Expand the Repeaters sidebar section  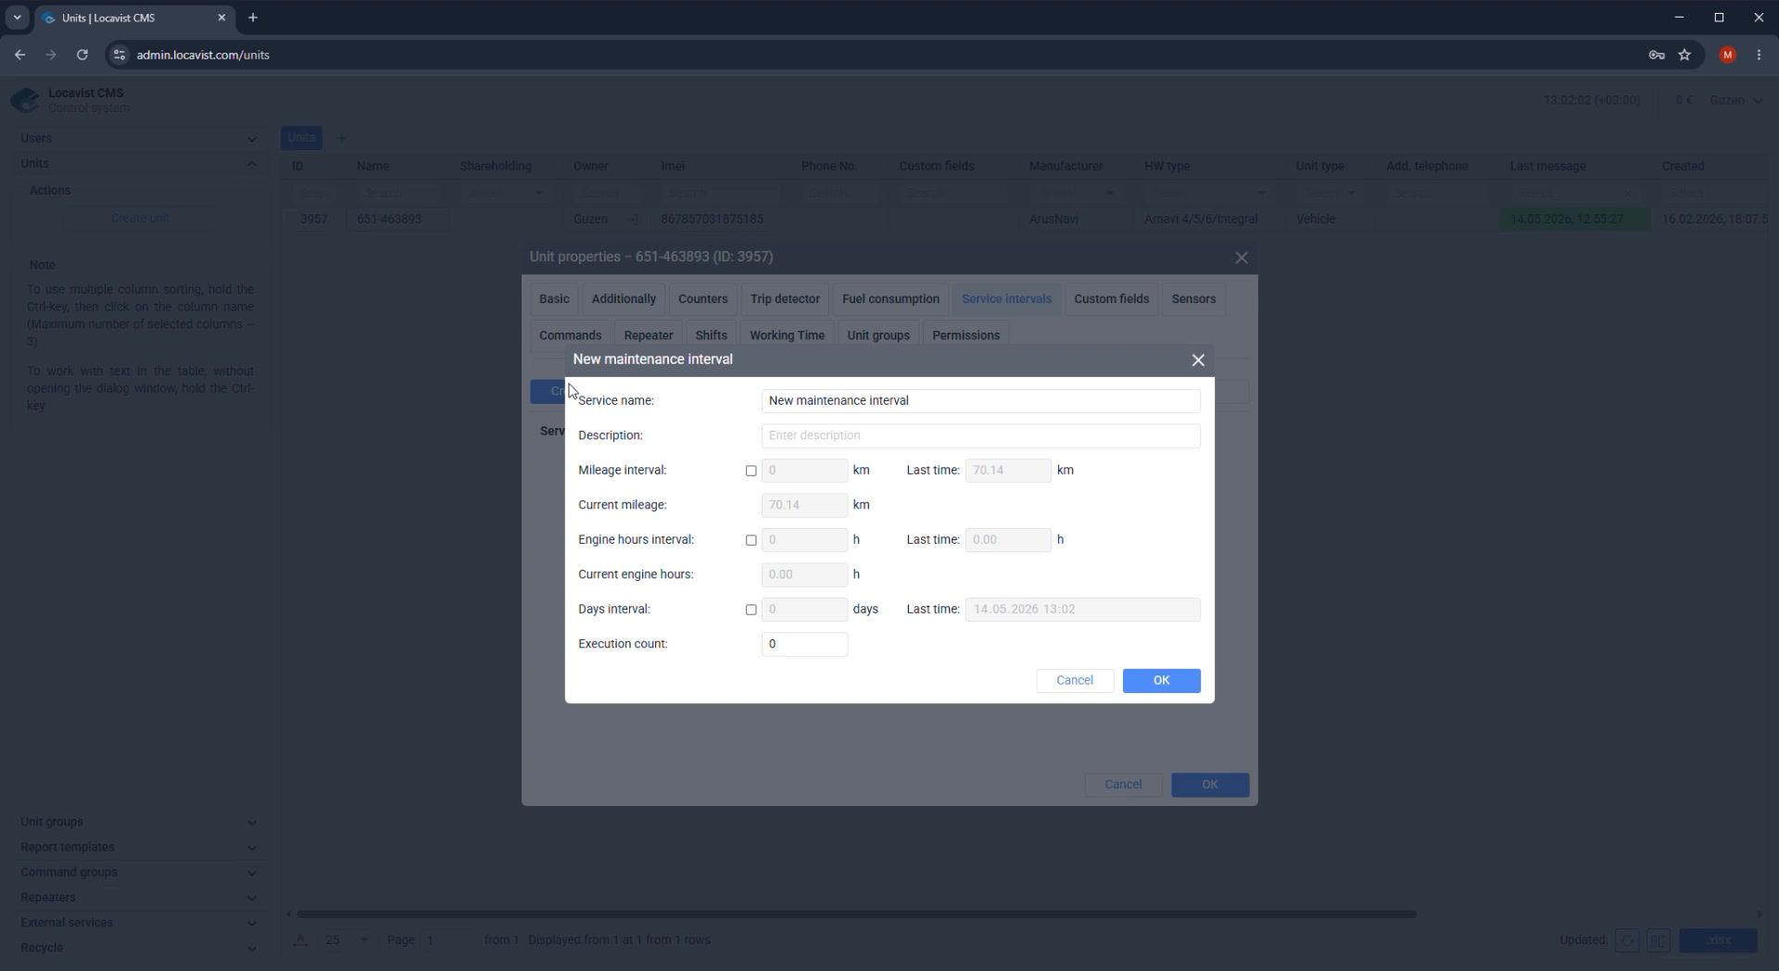(x=138, y=897)
